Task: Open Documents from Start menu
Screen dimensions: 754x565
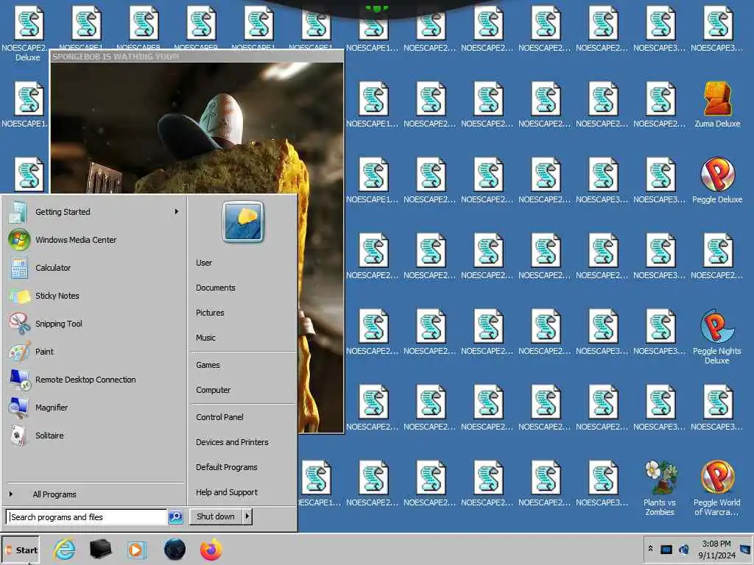Action: [216, 288]
